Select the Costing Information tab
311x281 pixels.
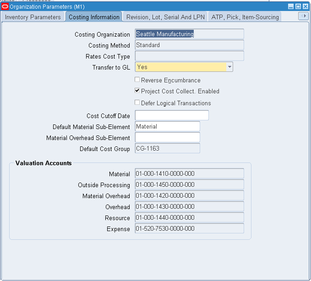94,17
